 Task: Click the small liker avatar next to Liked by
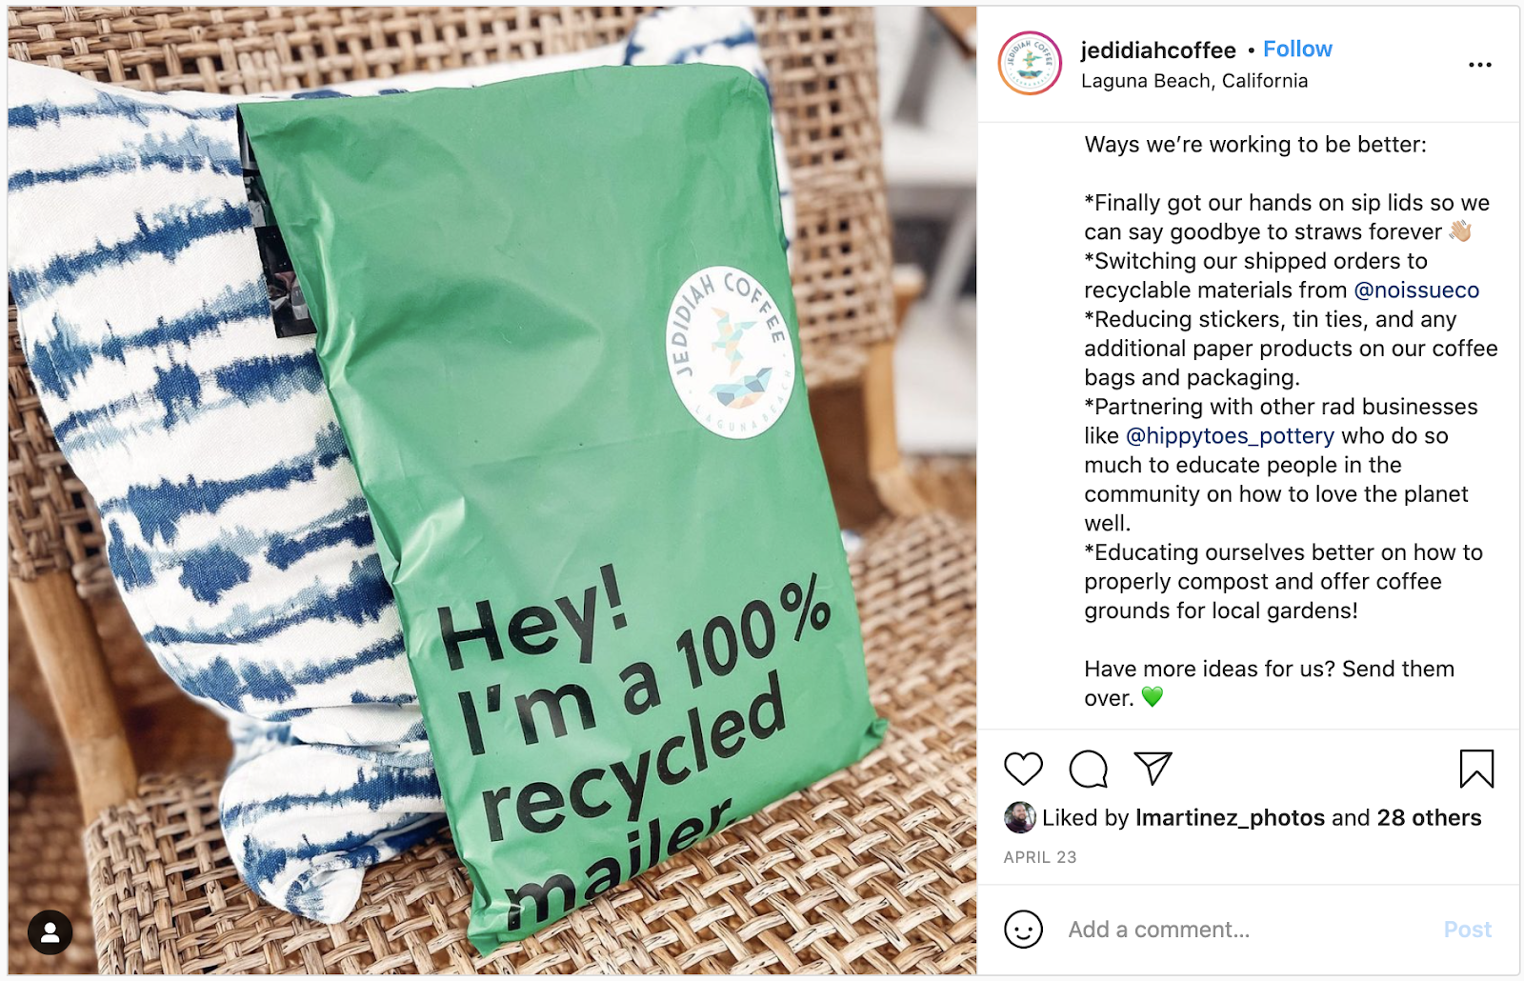tap(1020, 817)
